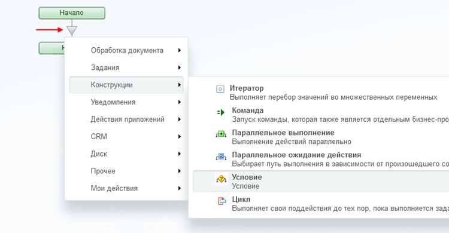Expand arrow next to Уведомления
Image resolution: width=449 pixels, height=233 pixels.
(179, 102)
